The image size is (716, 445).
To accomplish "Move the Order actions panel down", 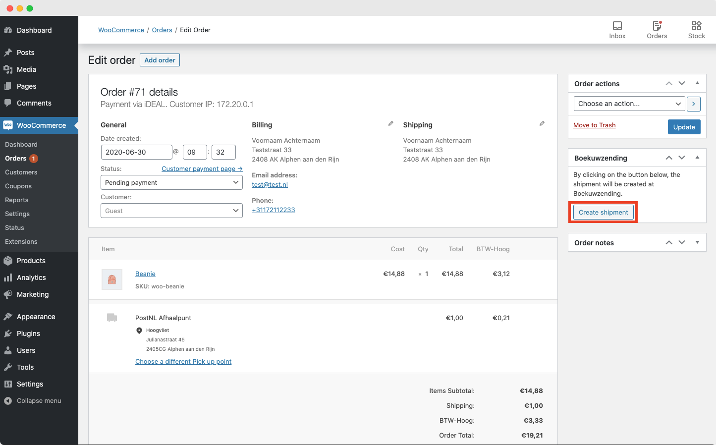I will click(682, 83).
